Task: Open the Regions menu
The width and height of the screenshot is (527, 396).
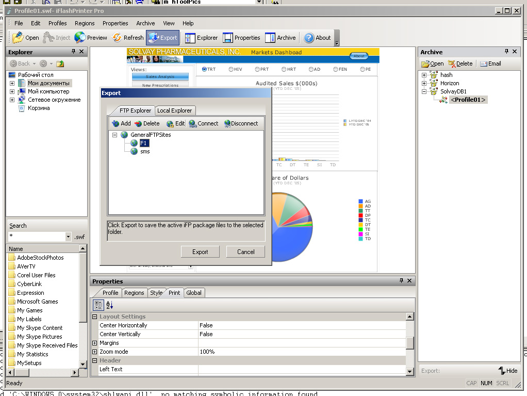Action: click(85, 23)
